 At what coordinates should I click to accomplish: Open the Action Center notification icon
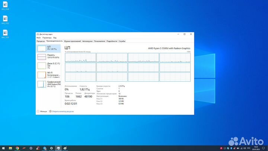pyautogui.click(x=264, y=148)
